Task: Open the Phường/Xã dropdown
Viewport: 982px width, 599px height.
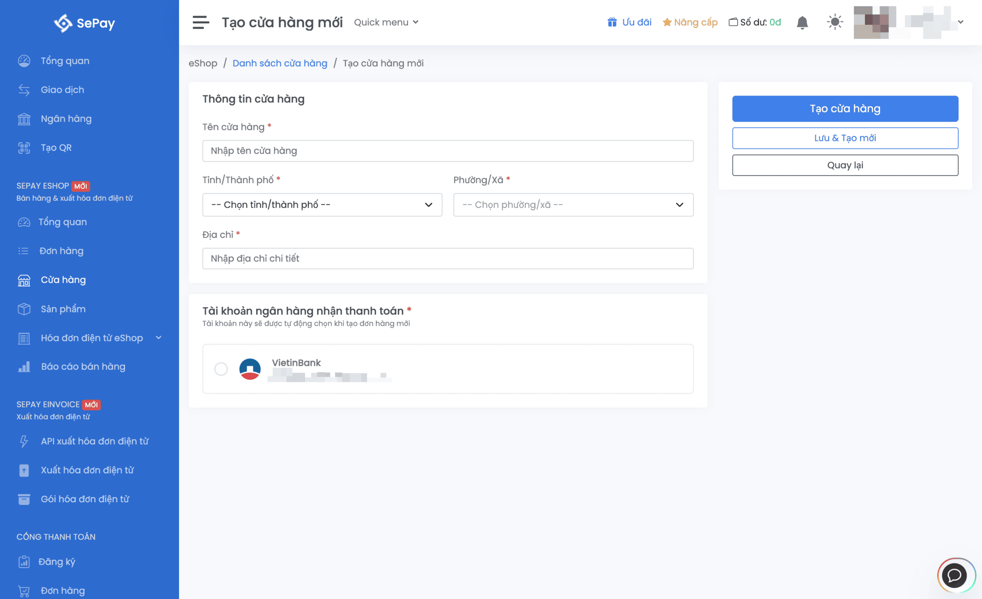Action: [x=573, y=205]
